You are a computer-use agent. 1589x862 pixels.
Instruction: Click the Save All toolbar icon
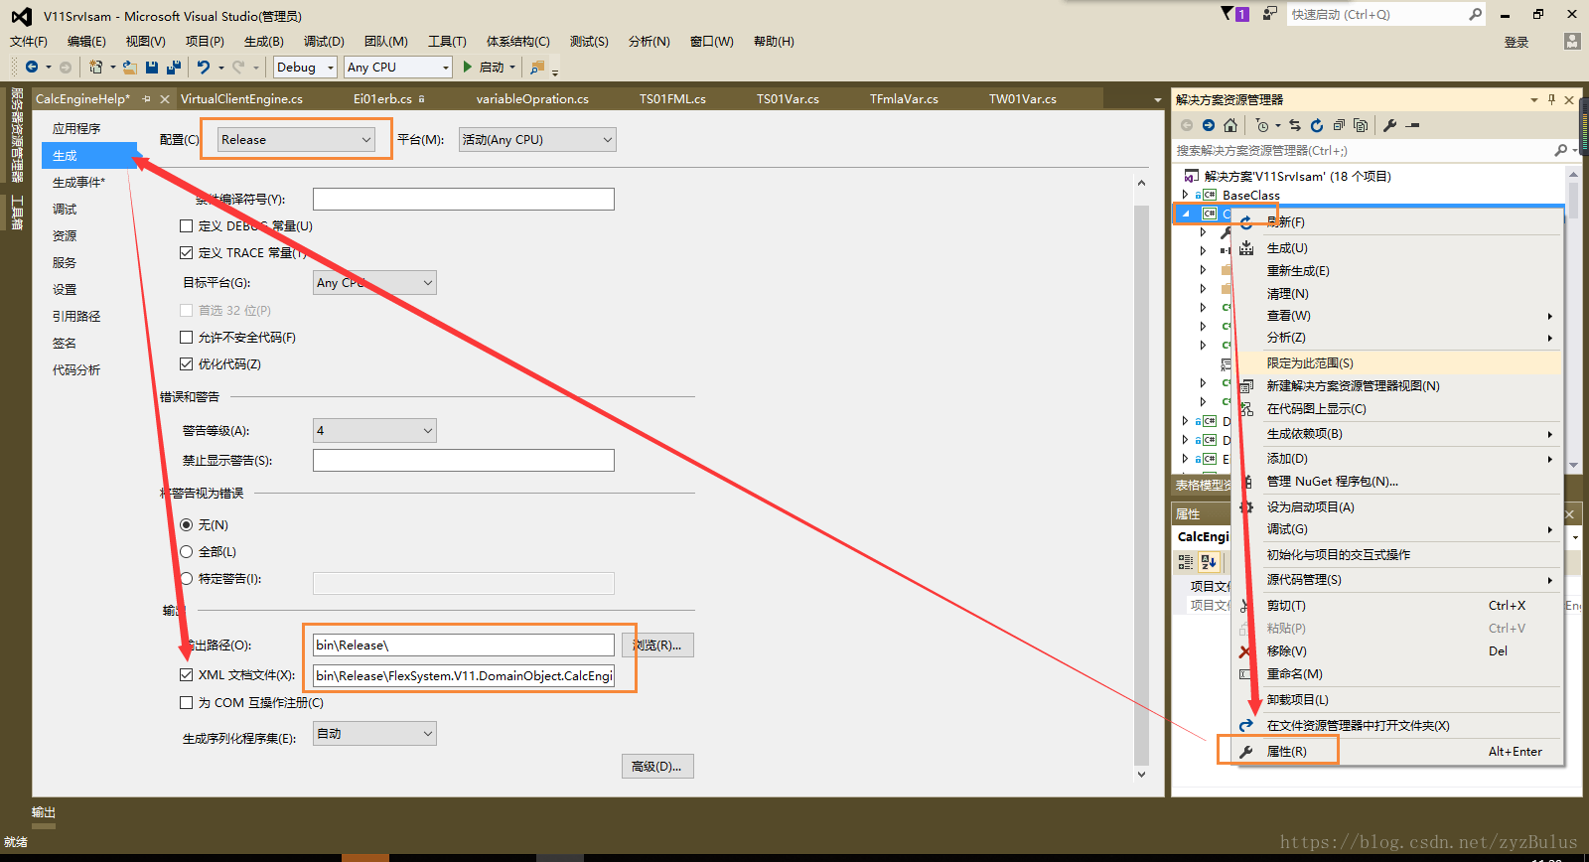174,67
